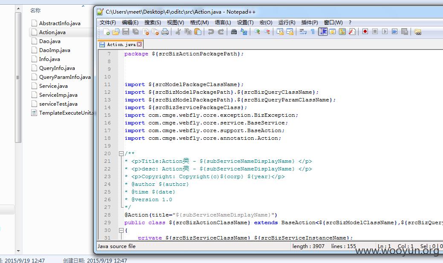Copy selection using the Copy toolbar icon

(x=188, y=32)
